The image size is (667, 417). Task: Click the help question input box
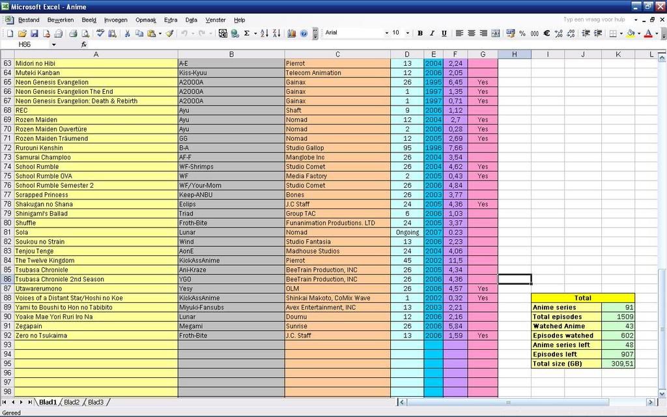pyautogui.click(x=594, y=20)
